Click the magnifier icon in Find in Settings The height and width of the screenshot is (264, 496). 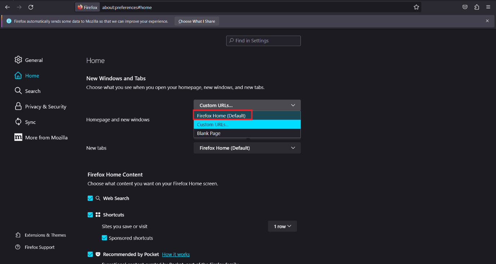click(x=232, y=41)
